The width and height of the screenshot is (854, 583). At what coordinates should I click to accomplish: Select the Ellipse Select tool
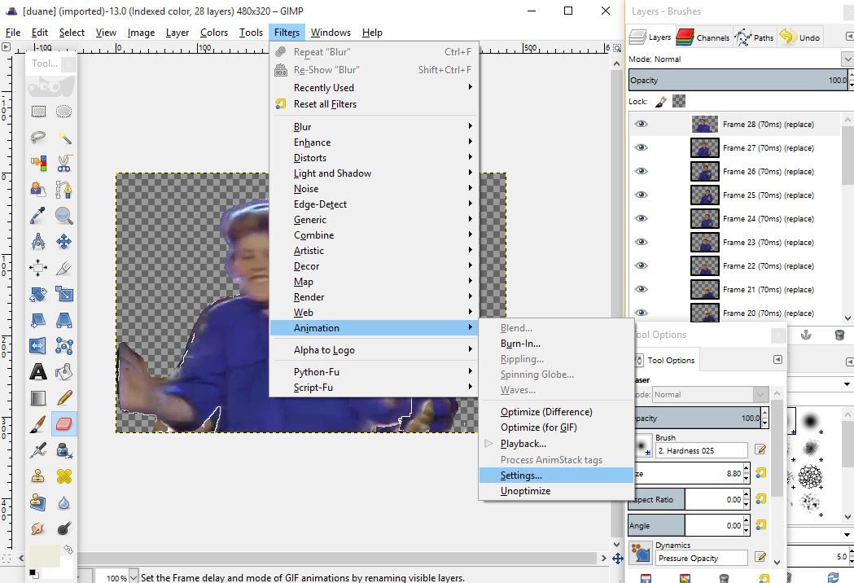(x=64, y=112)
